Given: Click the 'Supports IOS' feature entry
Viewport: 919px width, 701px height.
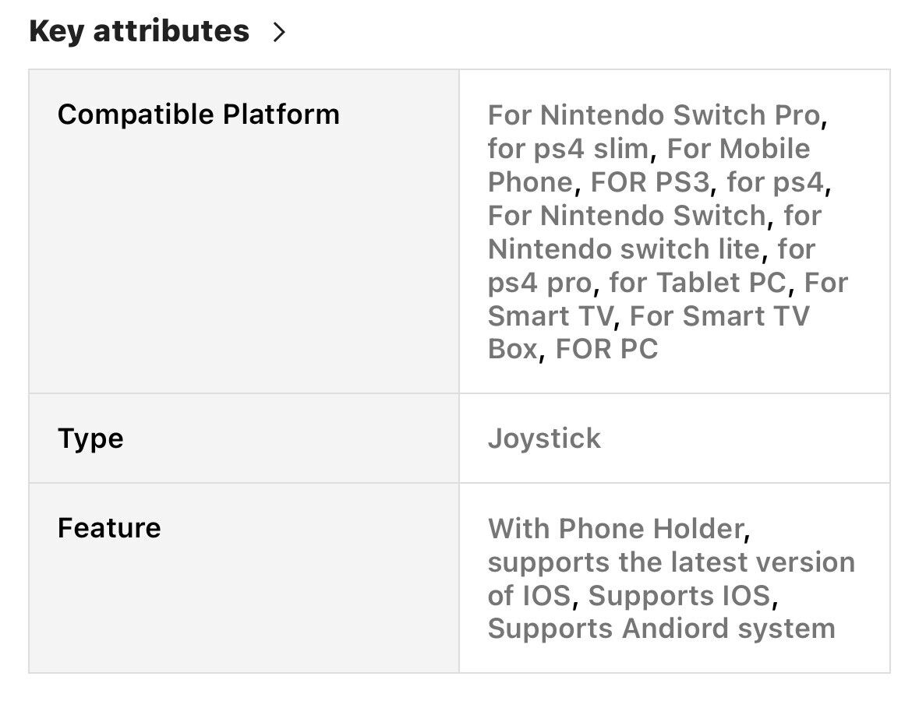Looking at the screenshot, I should (679, 596).
